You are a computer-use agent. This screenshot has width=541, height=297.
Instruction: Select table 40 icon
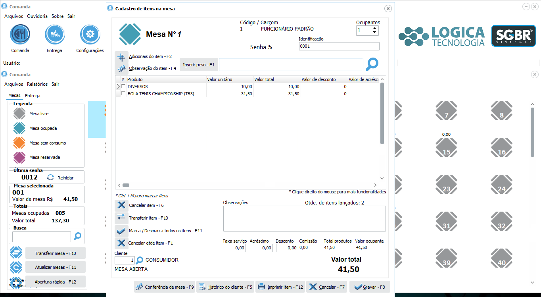[502, 258]
